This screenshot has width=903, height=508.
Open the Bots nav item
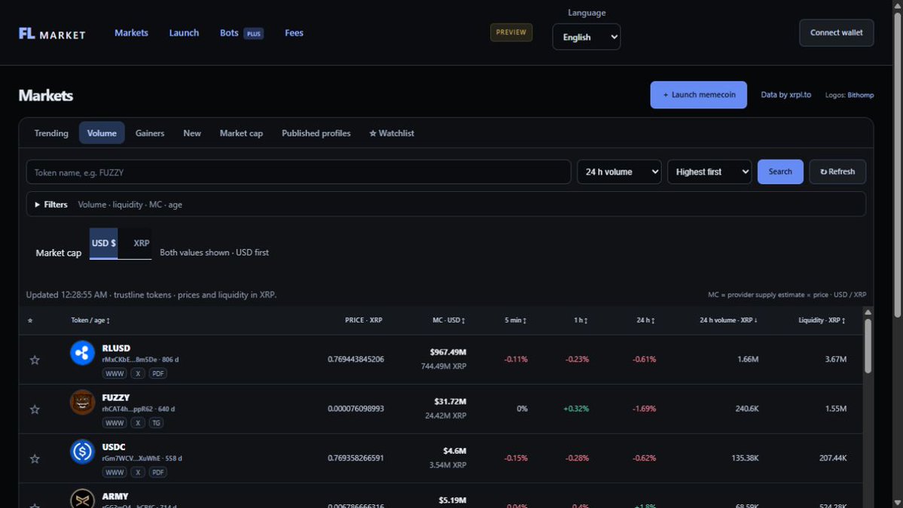pos(241,33)
